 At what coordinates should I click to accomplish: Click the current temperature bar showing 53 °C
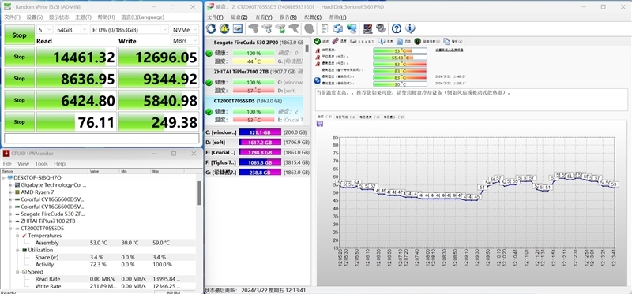click(x=400, y=50)
